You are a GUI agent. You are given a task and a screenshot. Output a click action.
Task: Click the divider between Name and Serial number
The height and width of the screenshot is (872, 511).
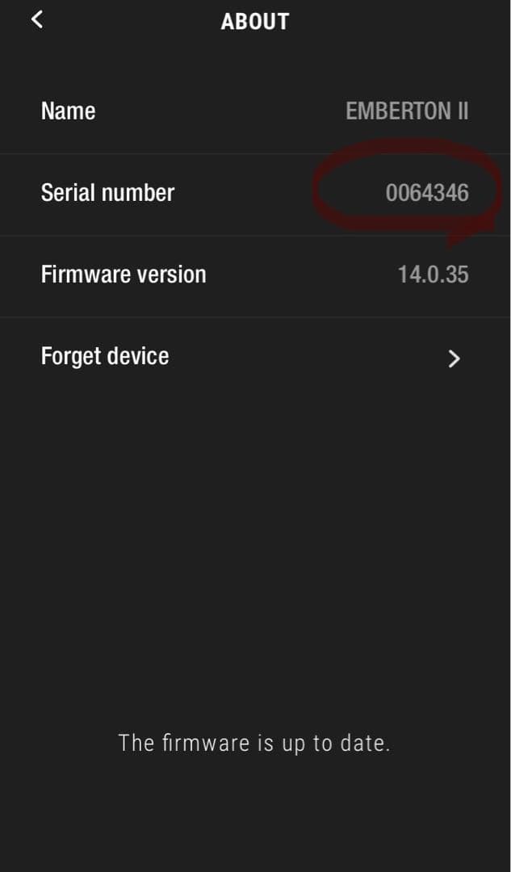click(x=255, y=153)
